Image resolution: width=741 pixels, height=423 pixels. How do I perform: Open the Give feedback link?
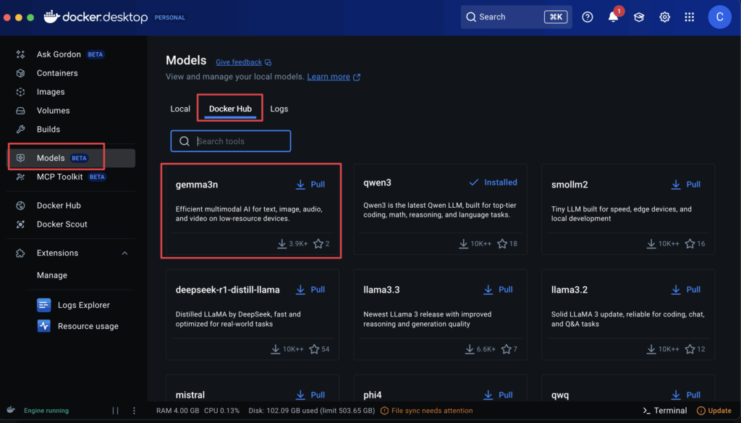coord(239,62)
